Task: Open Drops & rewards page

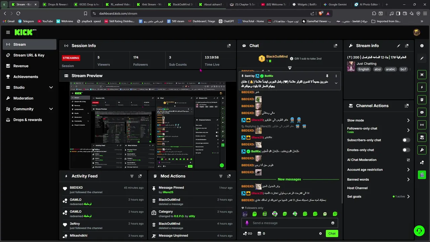Action: tap(30, 120)
